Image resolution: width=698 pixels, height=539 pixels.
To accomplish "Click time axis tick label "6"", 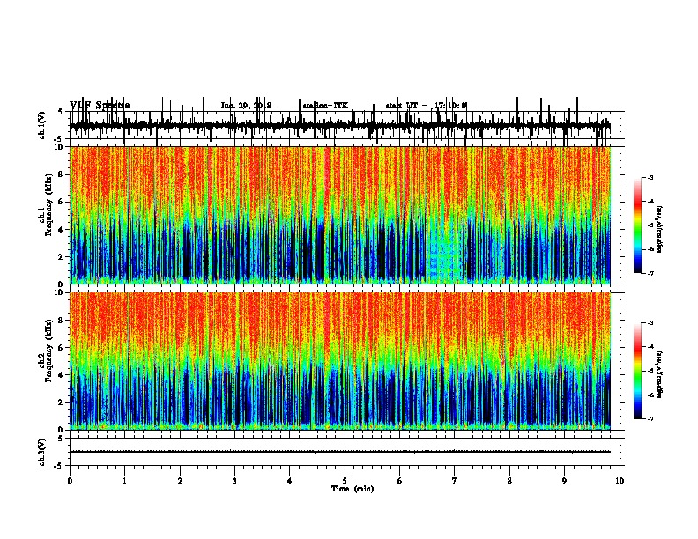I will coord(400,481).
